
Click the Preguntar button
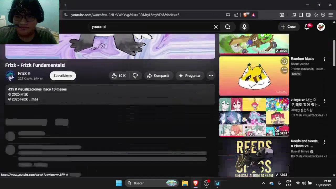click(x=190, y=76)
